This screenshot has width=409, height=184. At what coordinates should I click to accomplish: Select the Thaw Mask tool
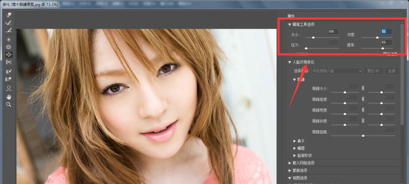(x=9, y=79)
